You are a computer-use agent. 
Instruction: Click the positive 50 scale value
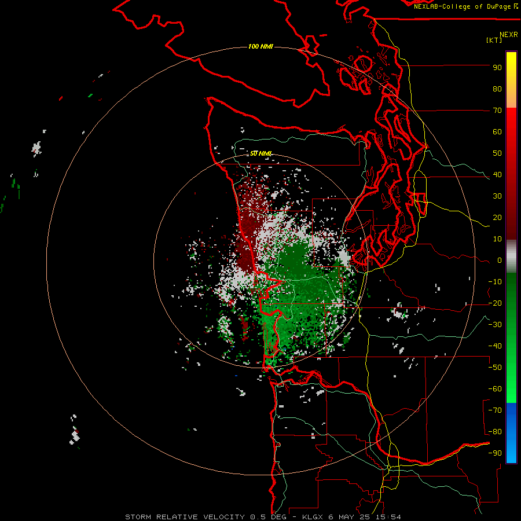tap(497, 153)
